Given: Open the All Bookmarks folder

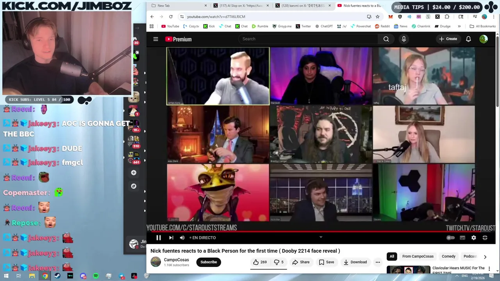Looking at the screenshot, I should pyautogui.click(x=482, y=27).
